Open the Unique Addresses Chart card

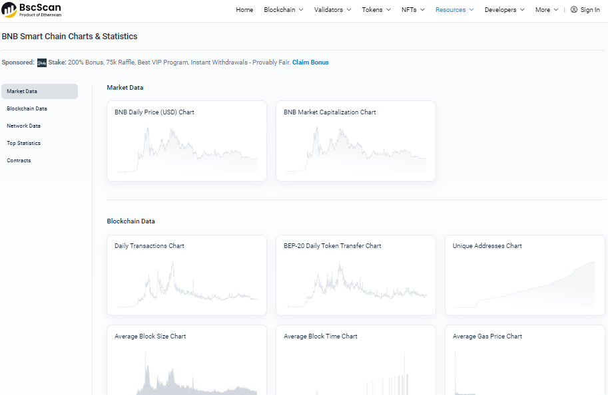(525, 275)
